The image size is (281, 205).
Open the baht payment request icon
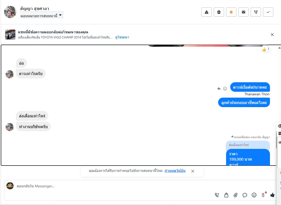tap(263, 195)
